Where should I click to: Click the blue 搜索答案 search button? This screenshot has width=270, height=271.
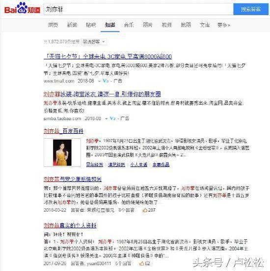251,9
